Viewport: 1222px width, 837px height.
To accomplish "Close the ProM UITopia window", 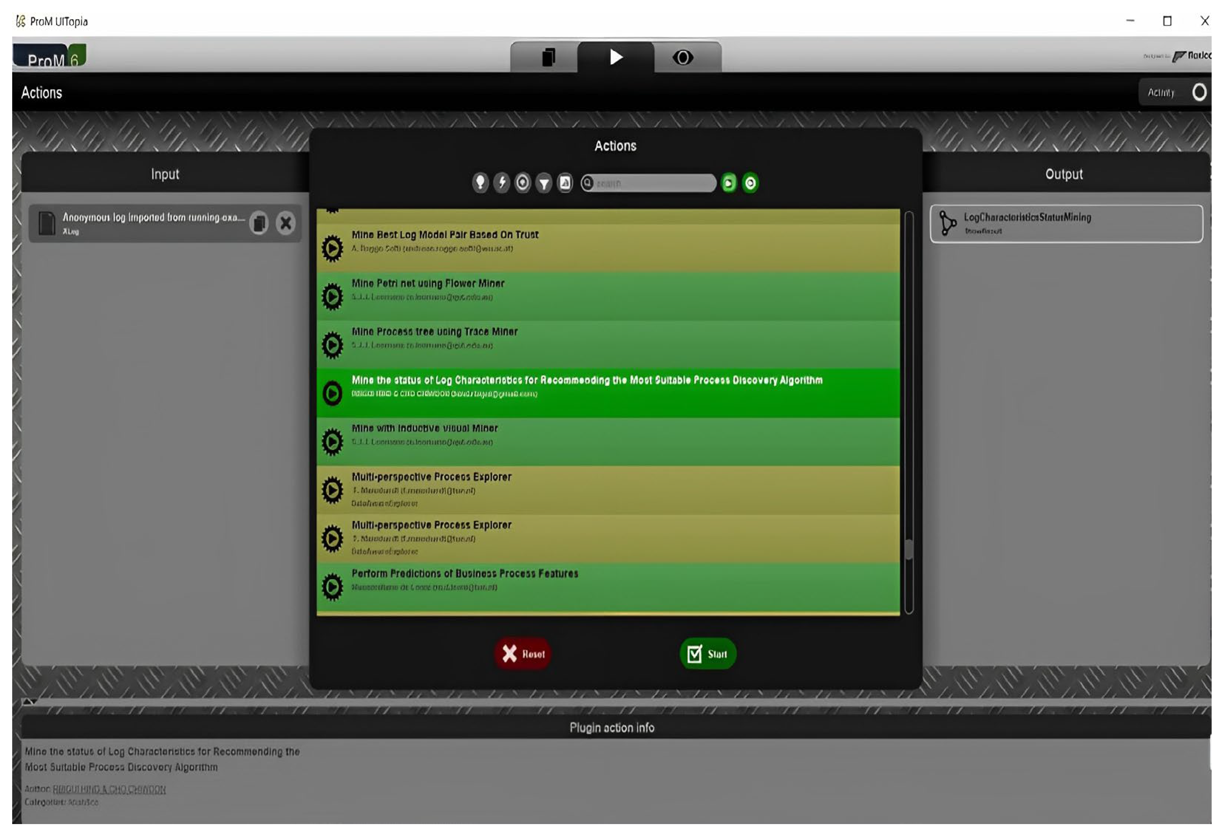I will (x=1205, y=21).
